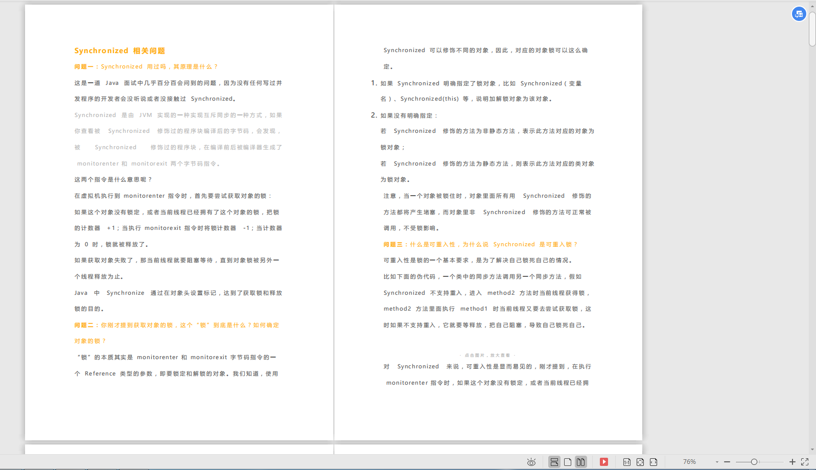Toggle eye protection mode icon
This screenshot has width=816, height=470.
pos(531,462)
